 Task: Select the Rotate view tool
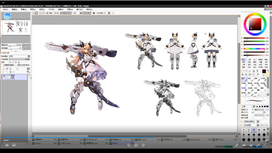pyautogui.click(x=250, y=75)
